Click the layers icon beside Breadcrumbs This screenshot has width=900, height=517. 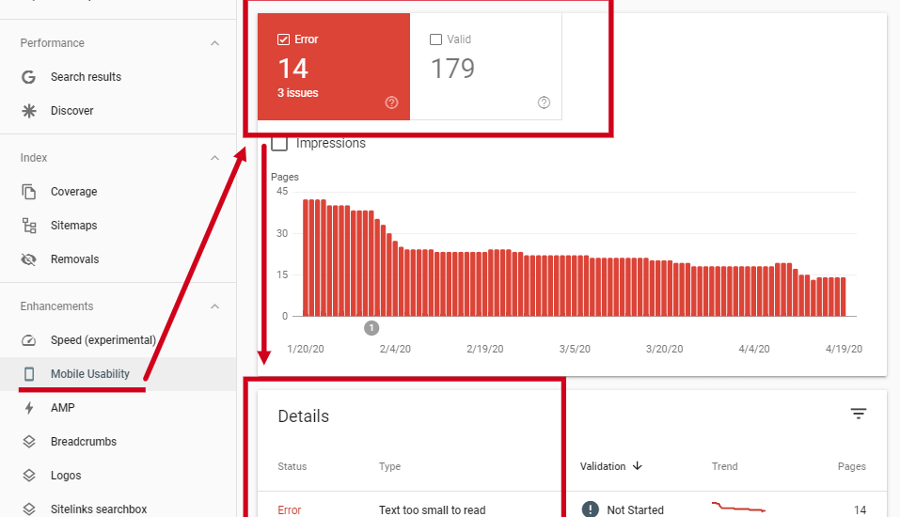[29, 441]
